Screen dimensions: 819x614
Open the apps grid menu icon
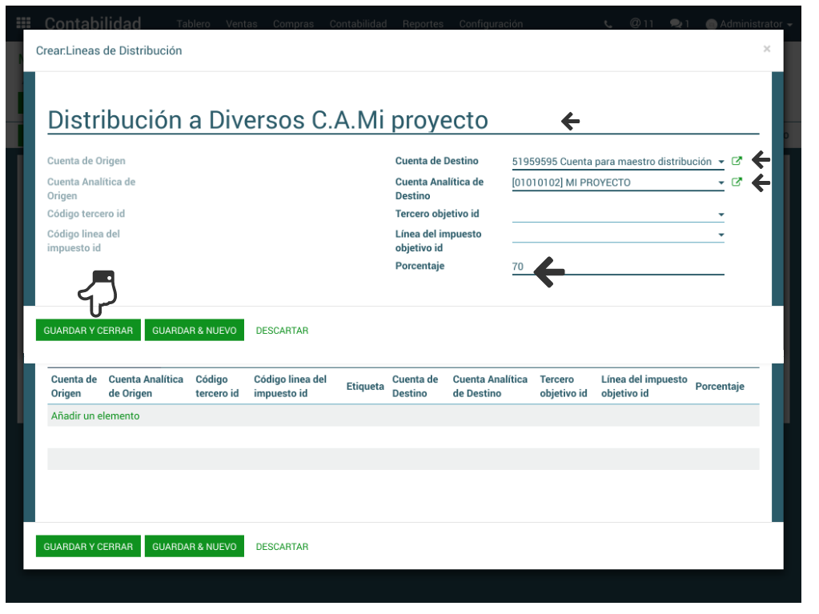point(23,24)
